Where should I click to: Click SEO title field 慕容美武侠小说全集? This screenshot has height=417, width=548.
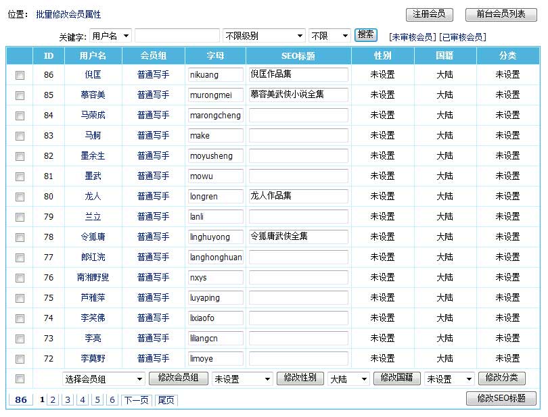click(x=298, y=95)
